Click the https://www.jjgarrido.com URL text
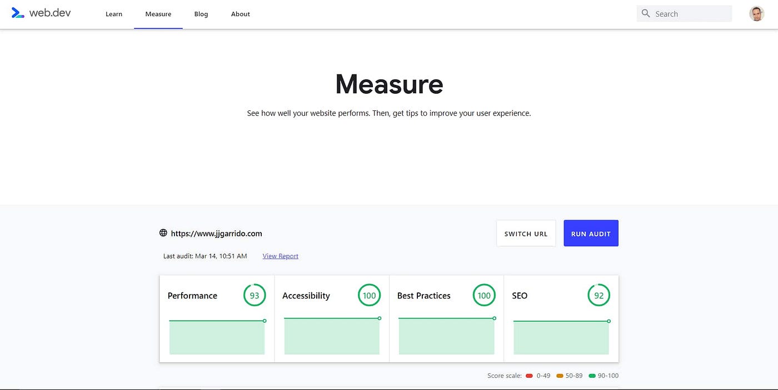The height and width of the screenshot is (390, 778). 216,234
